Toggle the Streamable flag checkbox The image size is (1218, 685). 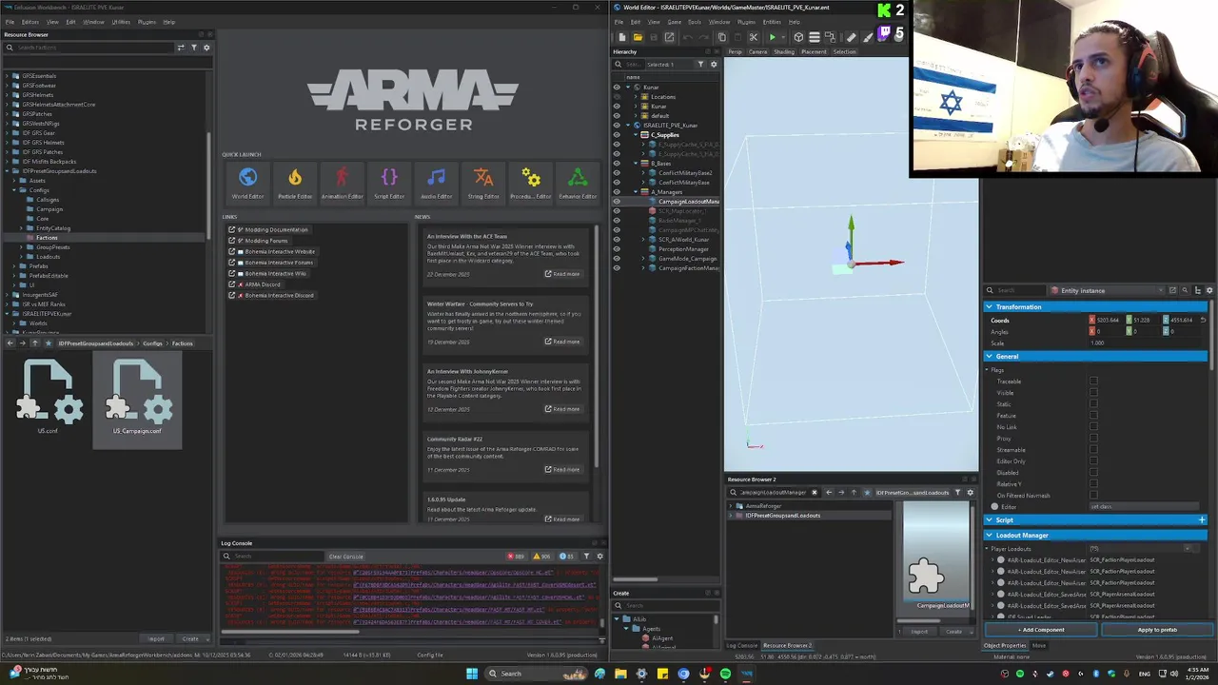[1093, 450]
